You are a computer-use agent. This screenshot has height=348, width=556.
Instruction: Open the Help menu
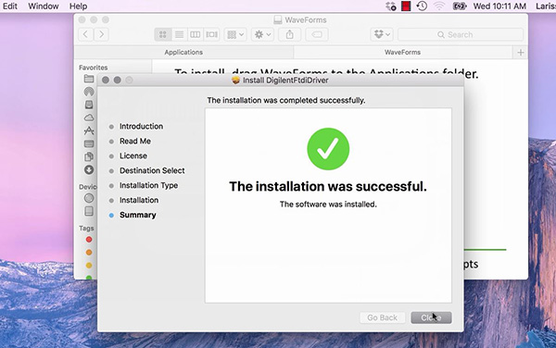click(78, 6)
